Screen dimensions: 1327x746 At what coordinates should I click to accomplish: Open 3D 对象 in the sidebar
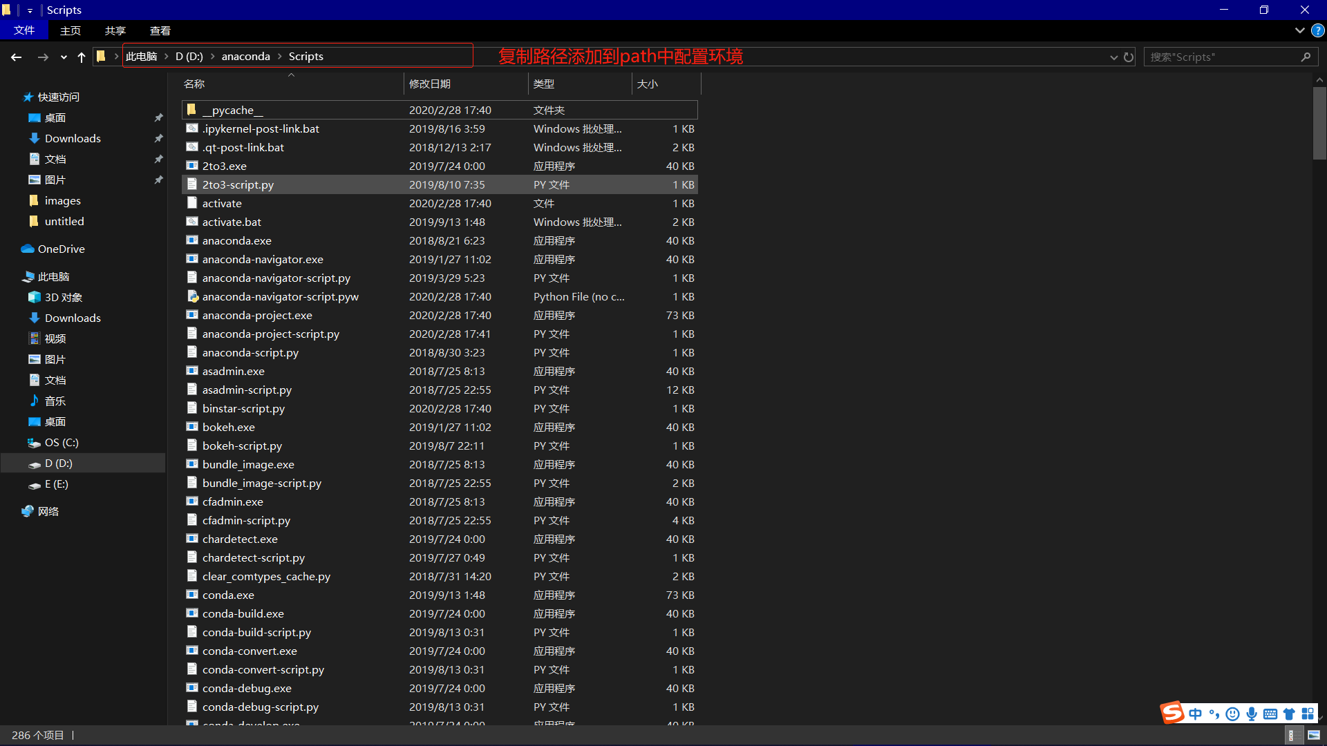[64, 298]
